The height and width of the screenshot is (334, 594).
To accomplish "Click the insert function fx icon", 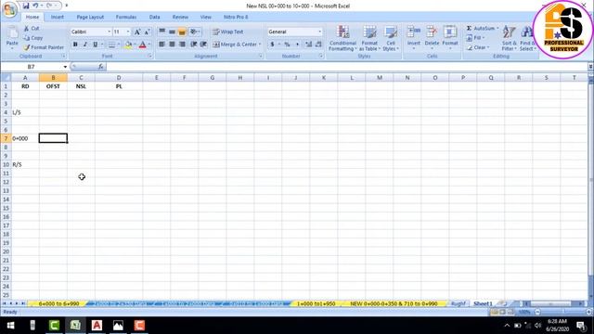I will point(101,67).
